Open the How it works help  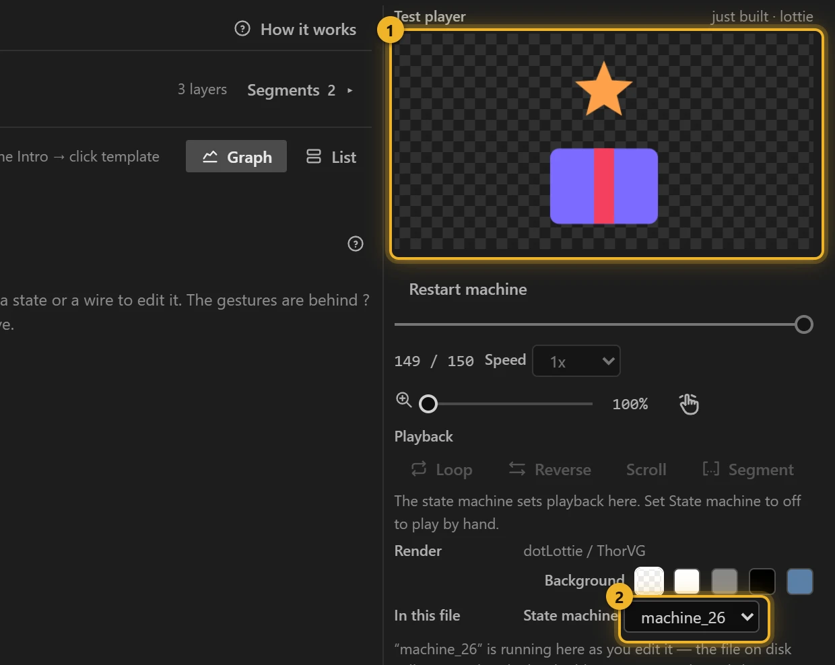296,29
